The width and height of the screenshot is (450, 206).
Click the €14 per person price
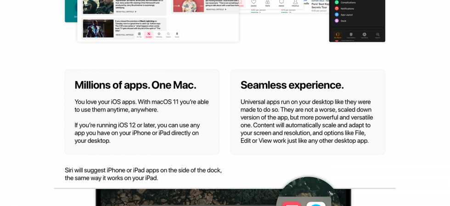coord(289,10)
